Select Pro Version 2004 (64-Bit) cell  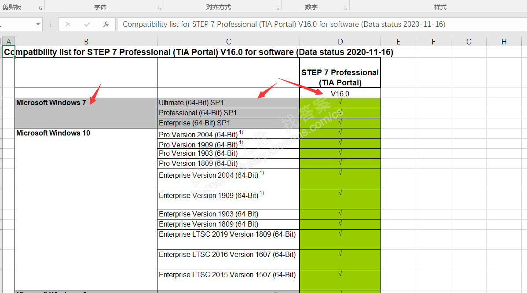coord(229,133)
